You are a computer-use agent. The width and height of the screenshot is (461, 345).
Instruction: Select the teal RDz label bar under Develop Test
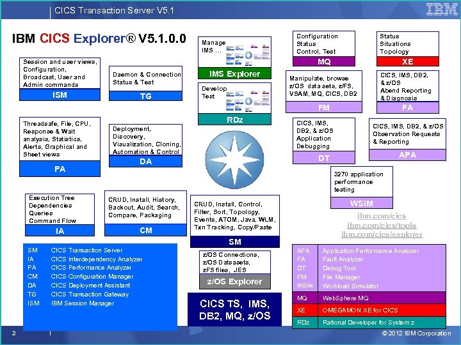(234, 119)
